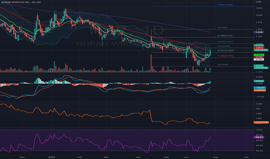The height and width of the screenshot is (159, 270).
Task: Click the Dec label on time axis
Action: 22,157
